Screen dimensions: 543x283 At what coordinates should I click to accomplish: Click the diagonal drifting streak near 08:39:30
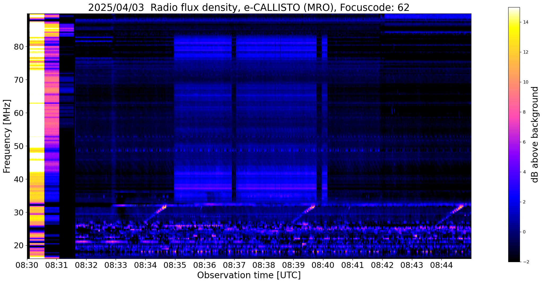303,214
